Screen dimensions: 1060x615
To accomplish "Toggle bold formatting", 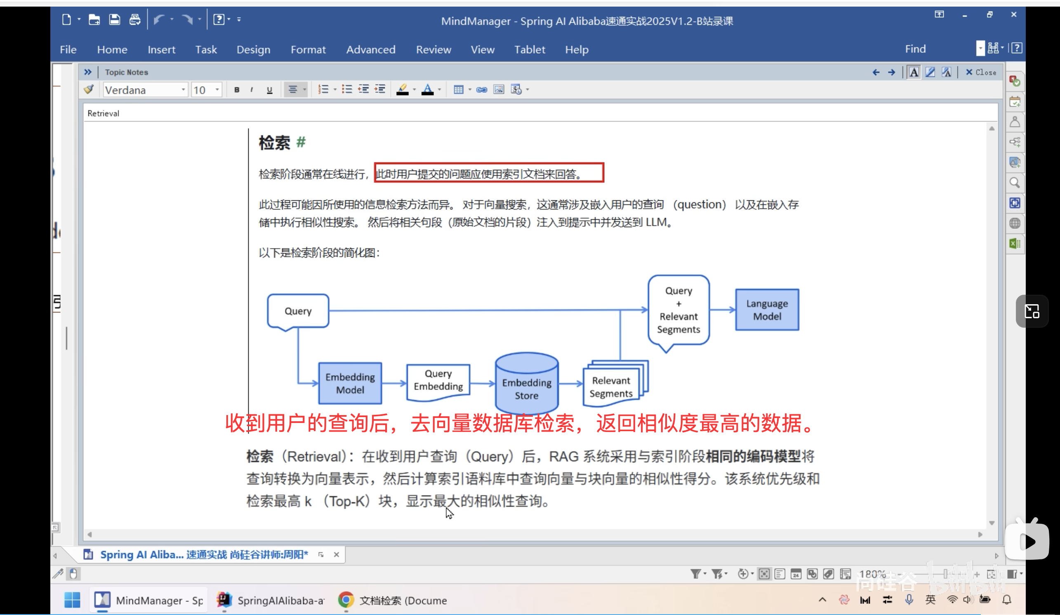I will click(237, 89).
